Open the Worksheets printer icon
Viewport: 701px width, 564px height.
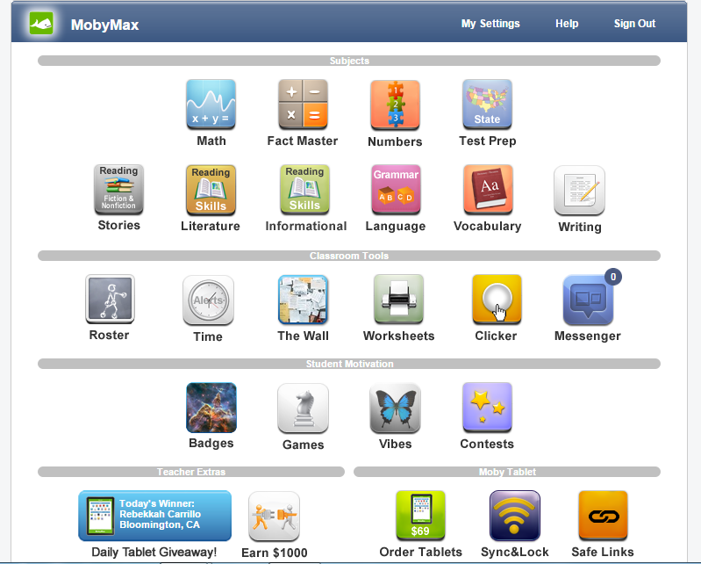[398, 299]
